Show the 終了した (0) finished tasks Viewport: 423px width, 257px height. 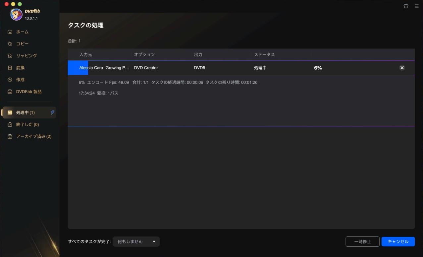[x=27, y=124]
